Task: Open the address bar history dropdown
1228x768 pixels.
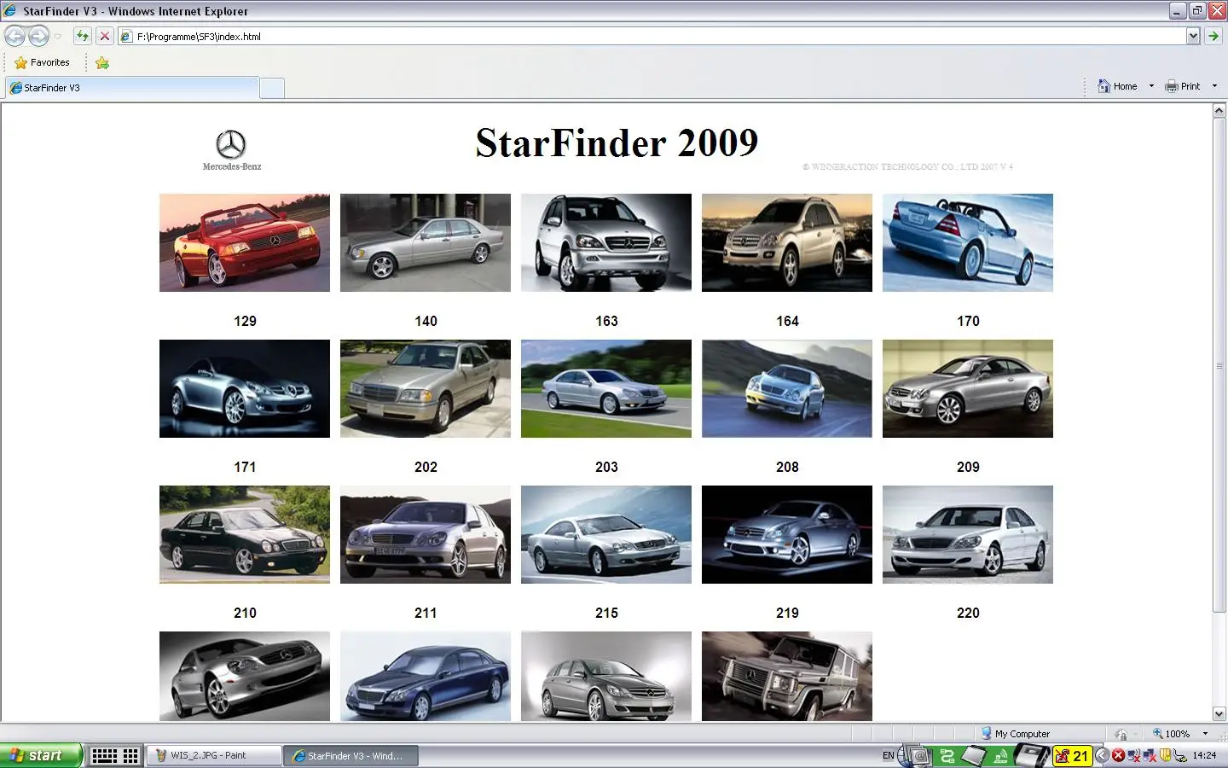Action: click(1193, 36)
